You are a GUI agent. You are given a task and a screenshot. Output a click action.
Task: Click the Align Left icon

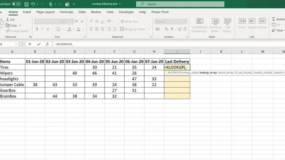(x=91, y=29)
